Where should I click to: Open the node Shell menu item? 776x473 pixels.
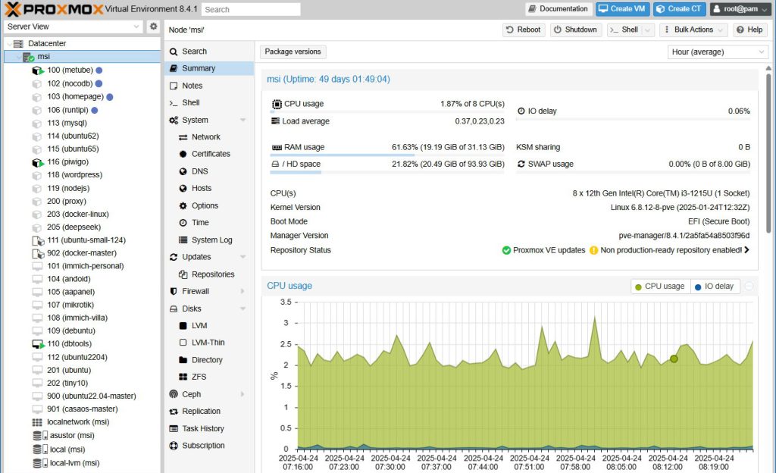click(x=209, y=103)
